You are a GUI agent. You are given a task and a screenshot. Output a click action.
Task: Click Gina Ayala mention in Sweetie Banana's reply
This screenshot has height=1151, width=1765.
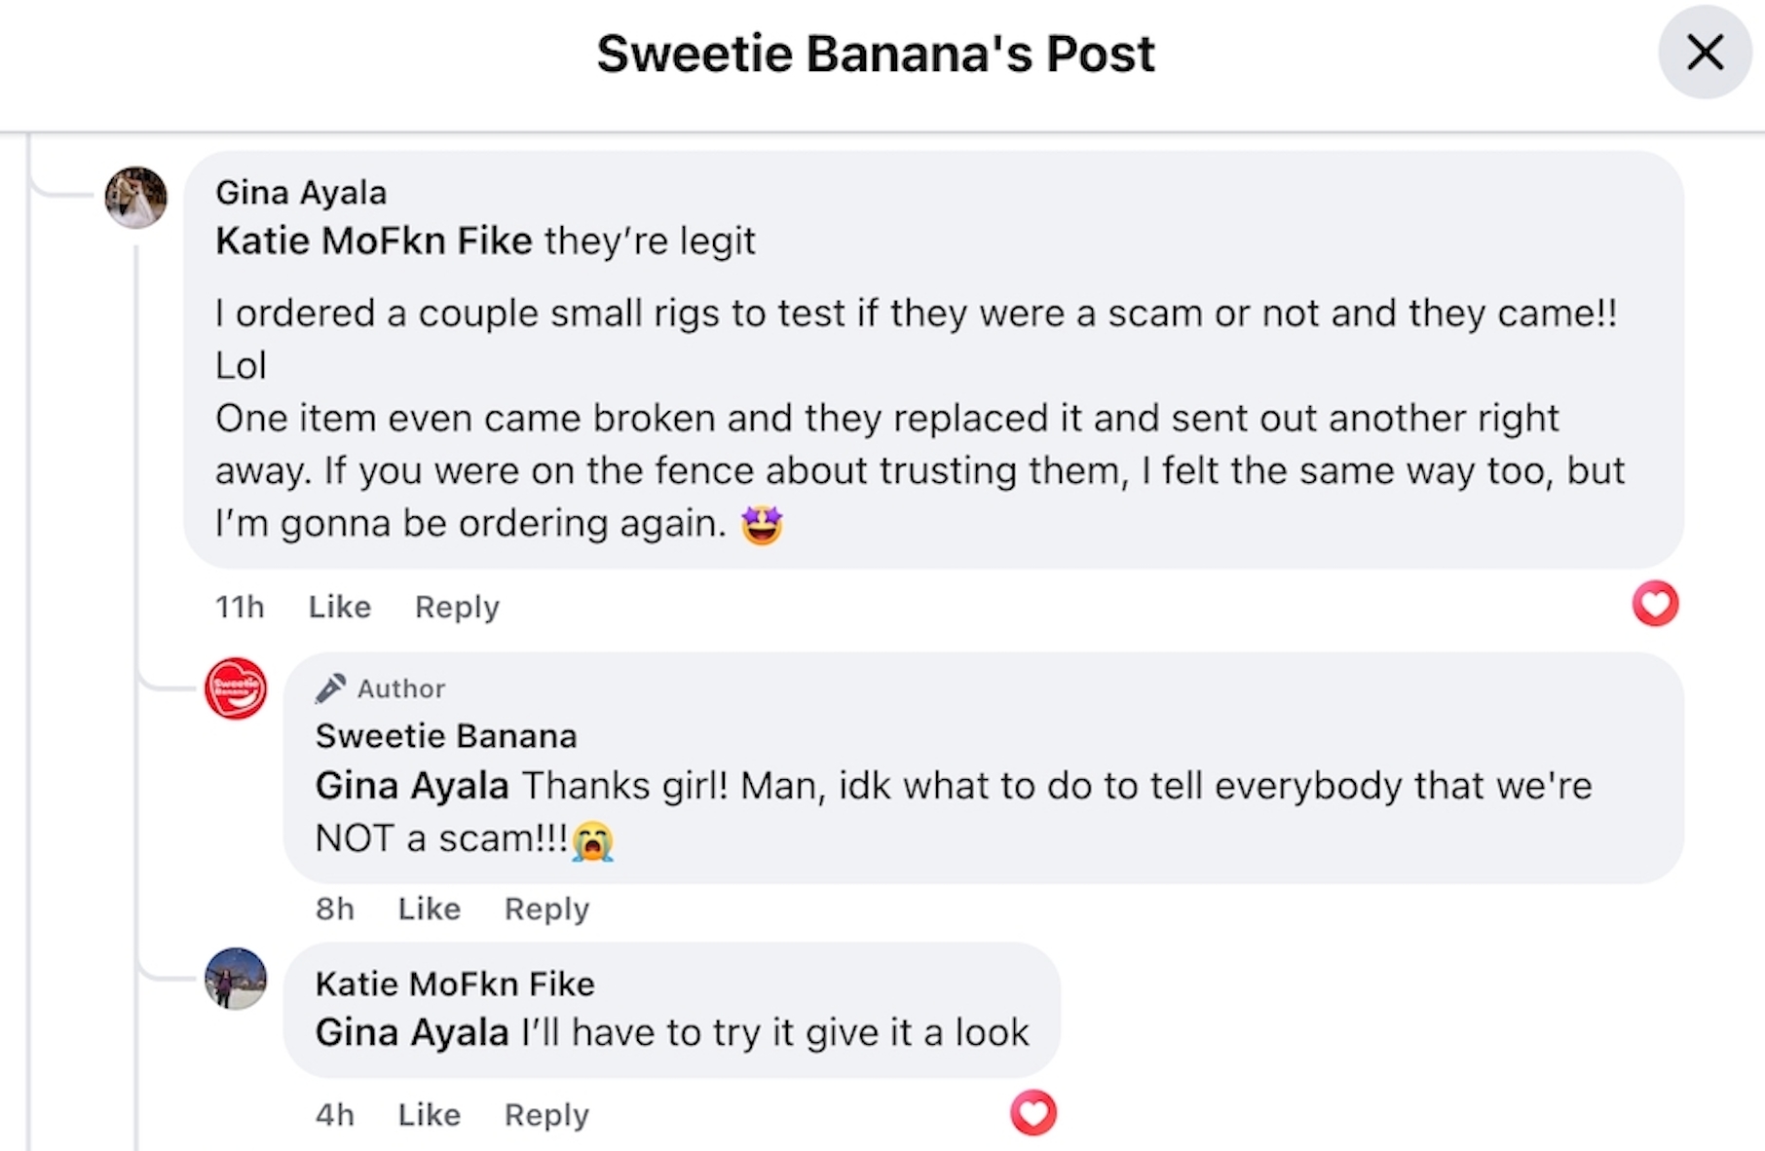[x=412, y=786]
